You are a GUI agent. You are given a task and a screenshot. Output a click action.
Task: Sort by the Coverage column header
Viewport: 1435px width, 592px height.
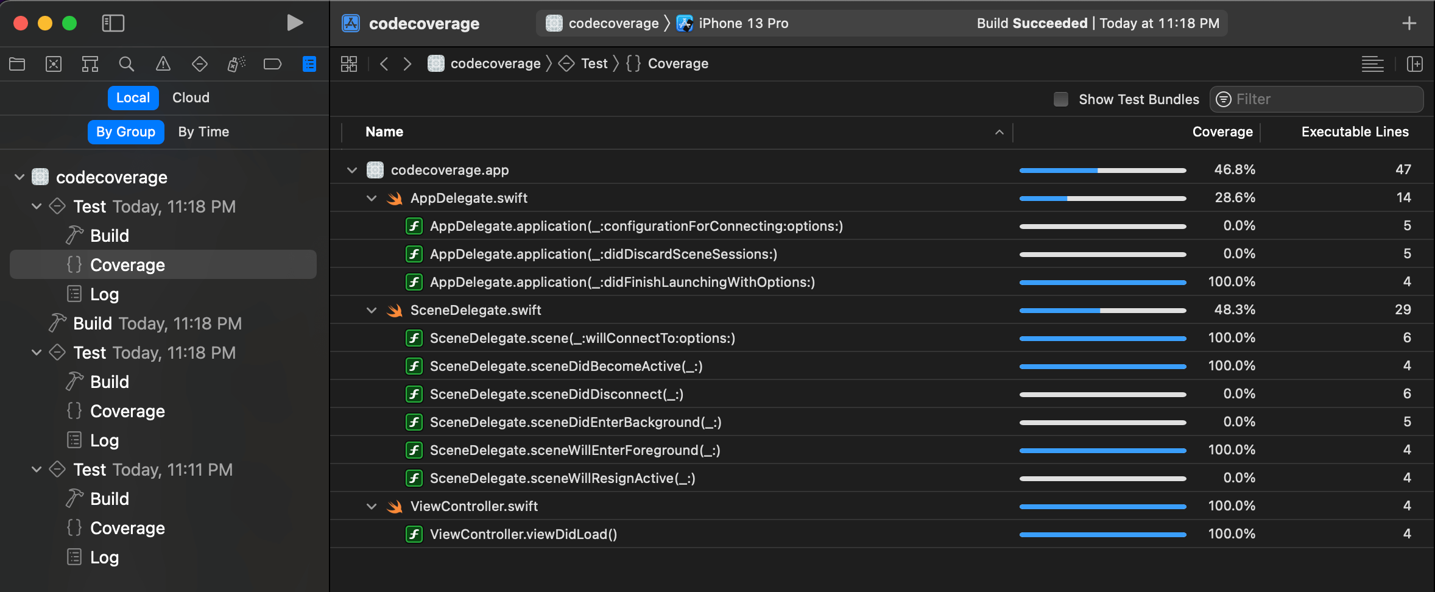pos(1222,132)
